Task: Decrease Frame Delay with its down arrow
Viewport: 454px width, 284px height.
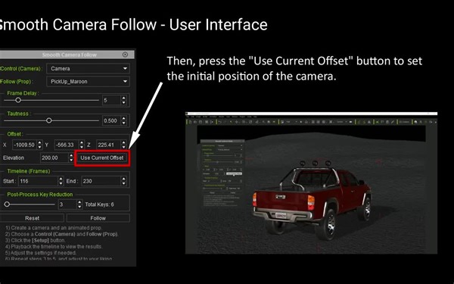Action: (x=124, y=102)
